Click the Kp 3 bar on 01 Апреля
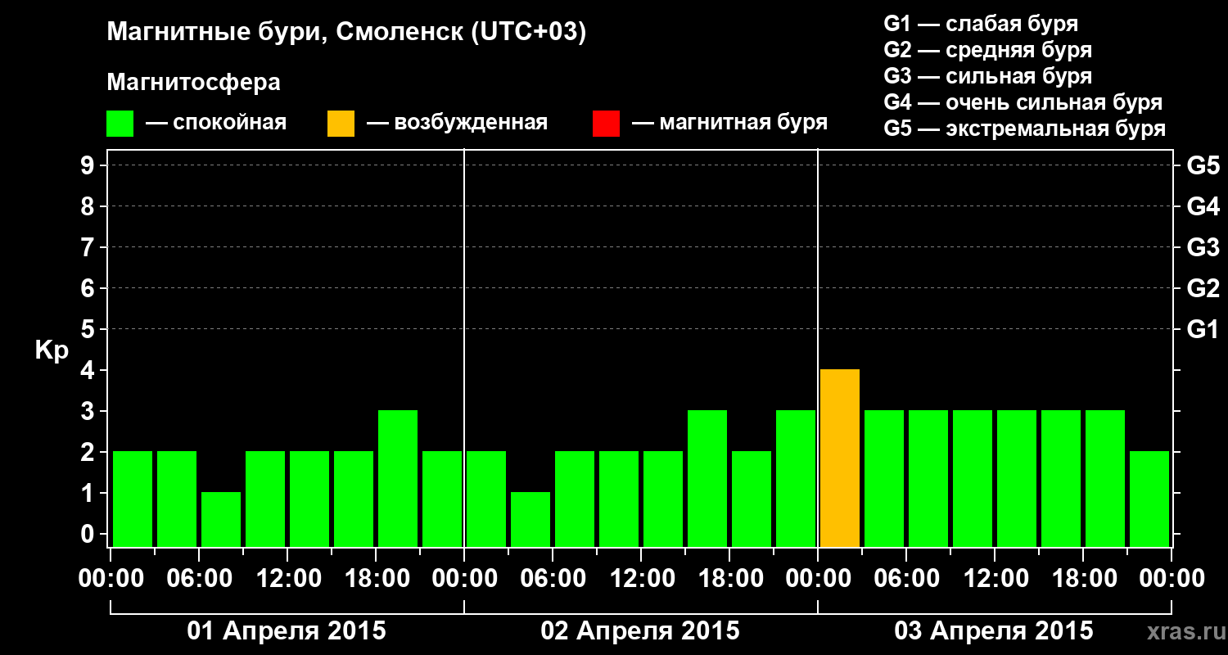 tap(398, 478)
